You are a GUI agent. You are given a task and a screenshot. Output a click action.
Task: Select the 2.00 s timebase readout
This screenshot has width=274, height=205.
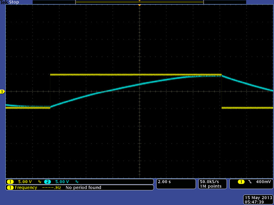click(x=164, y=182)
